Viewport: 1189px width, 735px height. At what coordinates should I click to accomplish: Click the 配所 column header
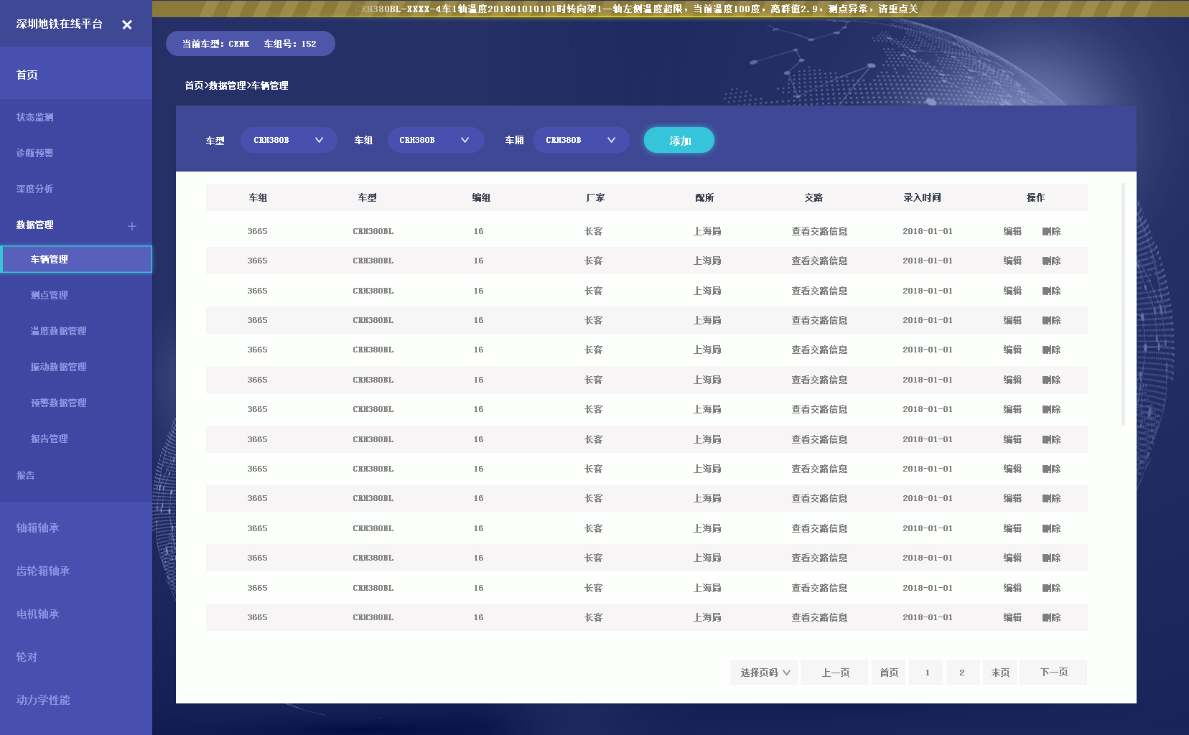(704, 197)
